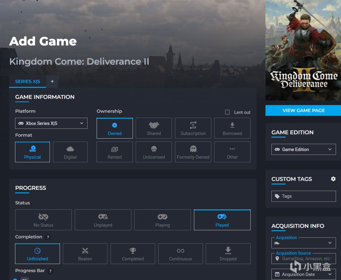This screenshot has height=280, width=341.
Task: Switch format to Digital
Action: click(x=70, y=152)
